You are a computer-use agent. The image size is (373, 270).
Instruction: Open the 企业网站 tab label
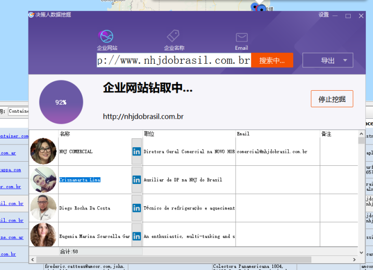click(107, 48)
